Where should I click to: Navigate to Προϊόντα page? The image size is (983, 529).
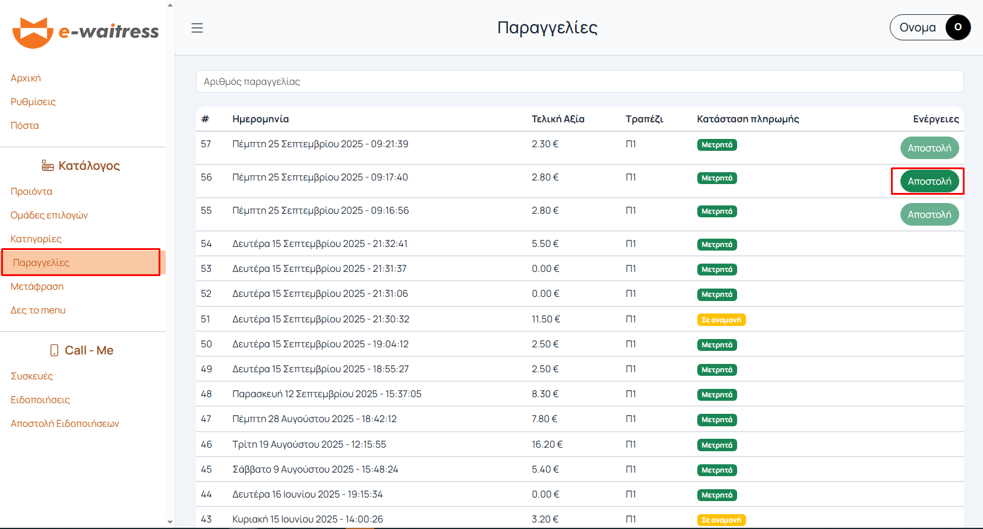click(x=31, y=192)
